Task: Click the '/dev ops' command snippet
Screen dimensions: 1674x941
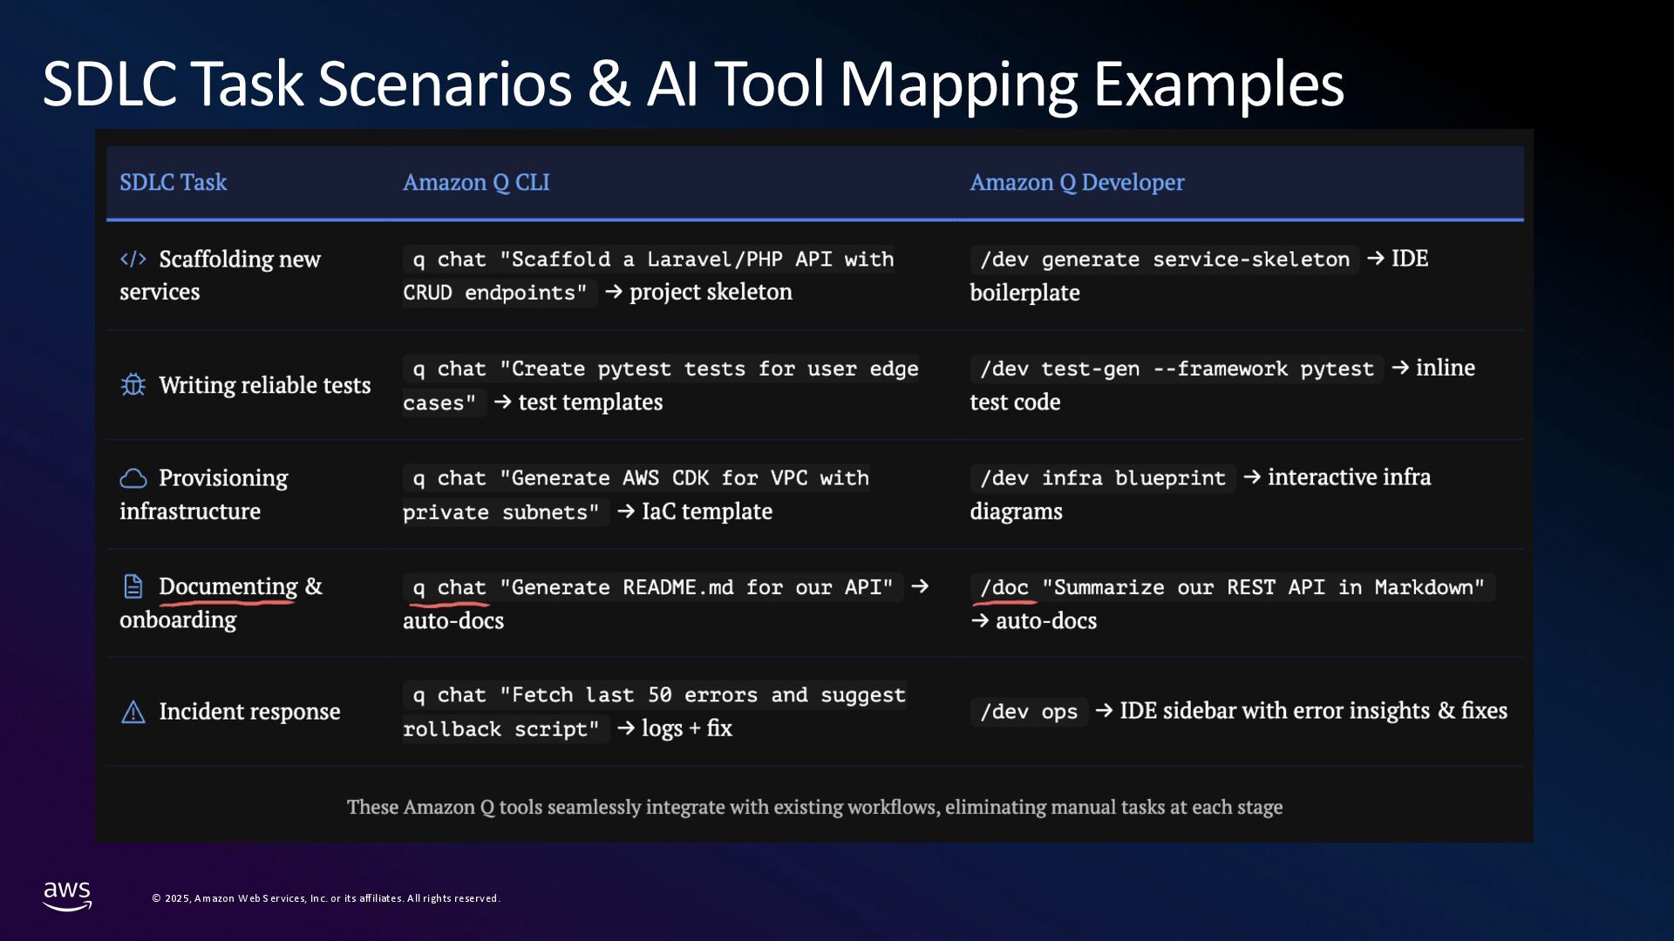Action: click(1029, 712)
